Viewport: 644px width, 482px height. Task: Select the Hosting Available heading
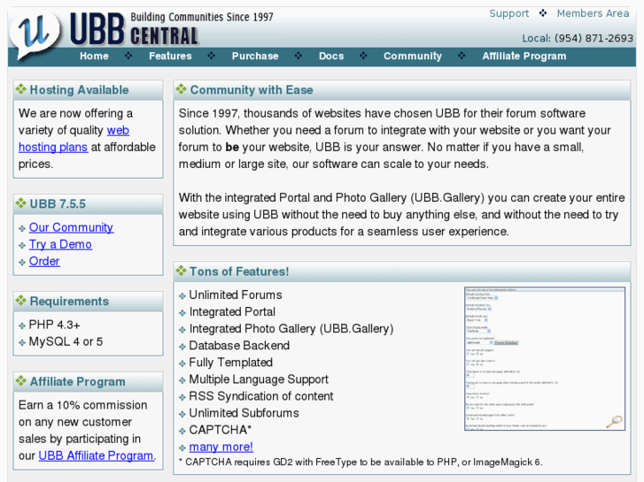[79, 90]
